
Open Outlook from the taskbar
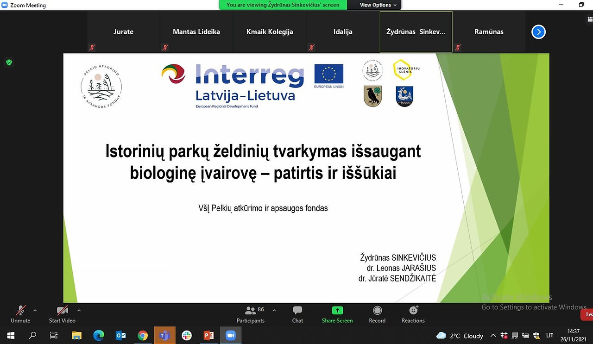click(x=121, y=335)
